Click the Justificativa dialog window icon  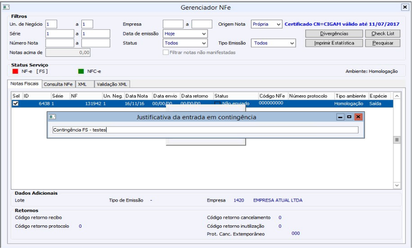pos(53,116)
